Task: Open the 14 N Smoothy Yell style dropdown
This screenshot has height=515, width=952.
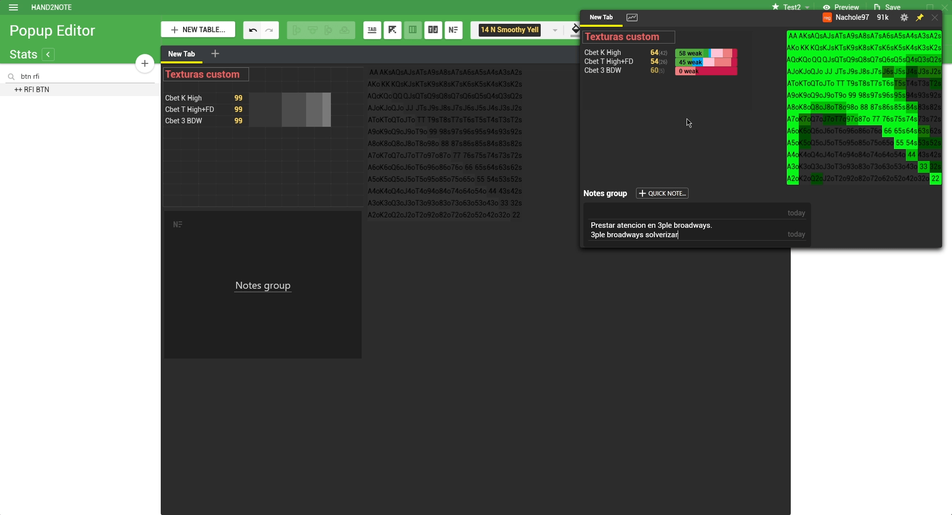Action: (555, 30)
